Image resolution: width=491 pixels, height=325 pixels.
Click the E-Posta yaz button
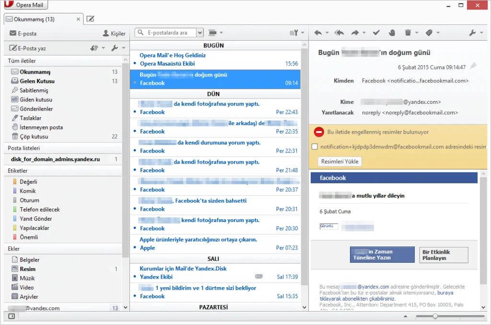point(29,48)
